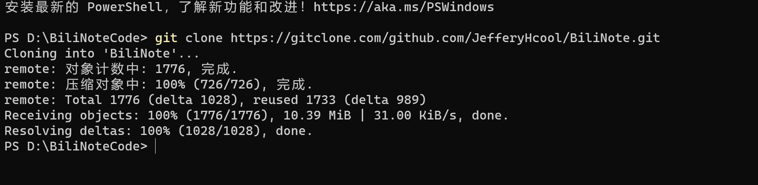758x185 pixels.
Task: Click the "Cloning into 'BiliNote'..." line
Action: coord(102,54)
